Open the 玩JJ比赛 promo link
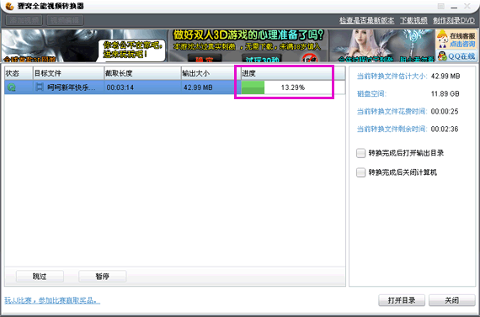 click(x=52, y=300)
